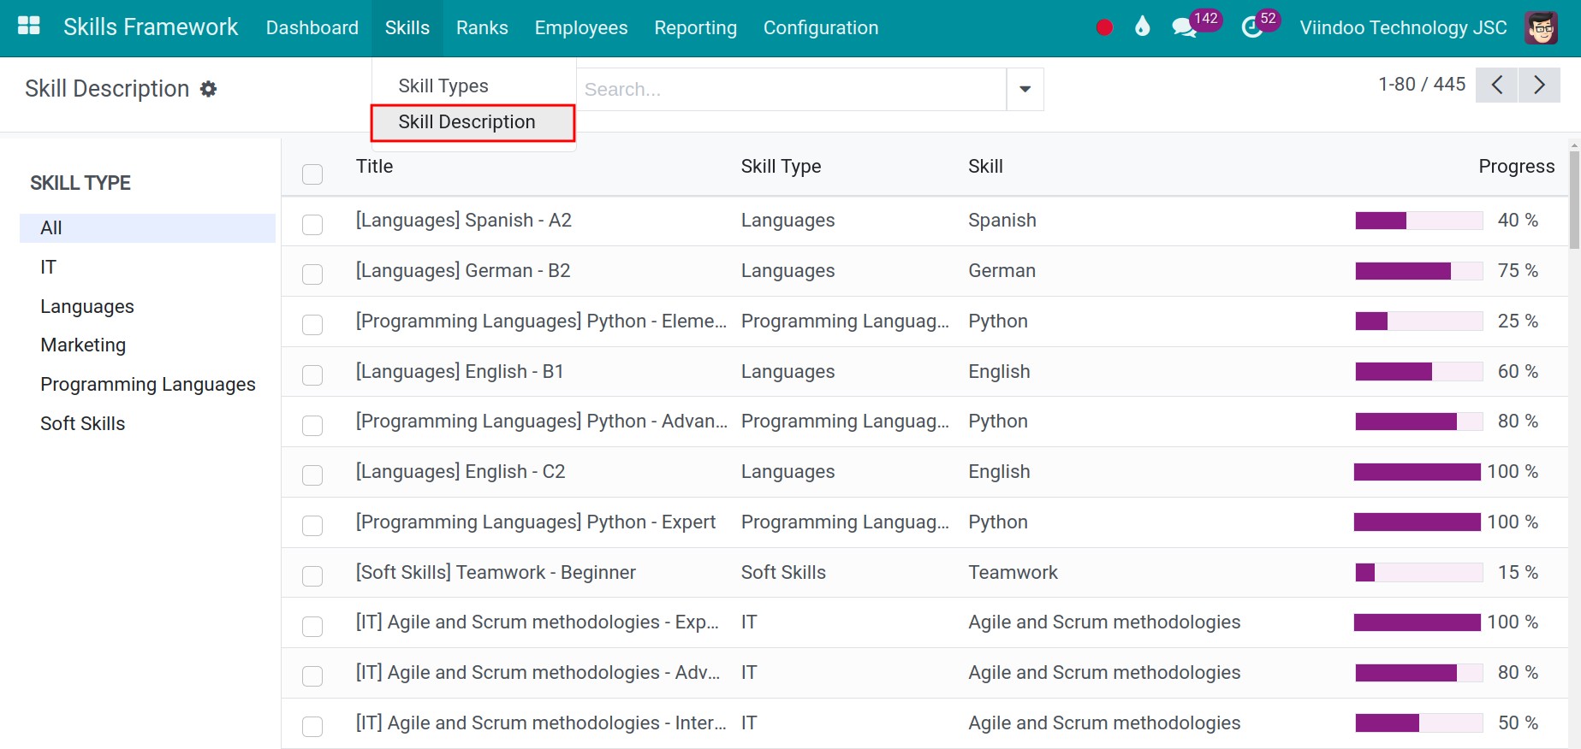
Task: Click the Skills Framework app title
Action: (151, 27)
